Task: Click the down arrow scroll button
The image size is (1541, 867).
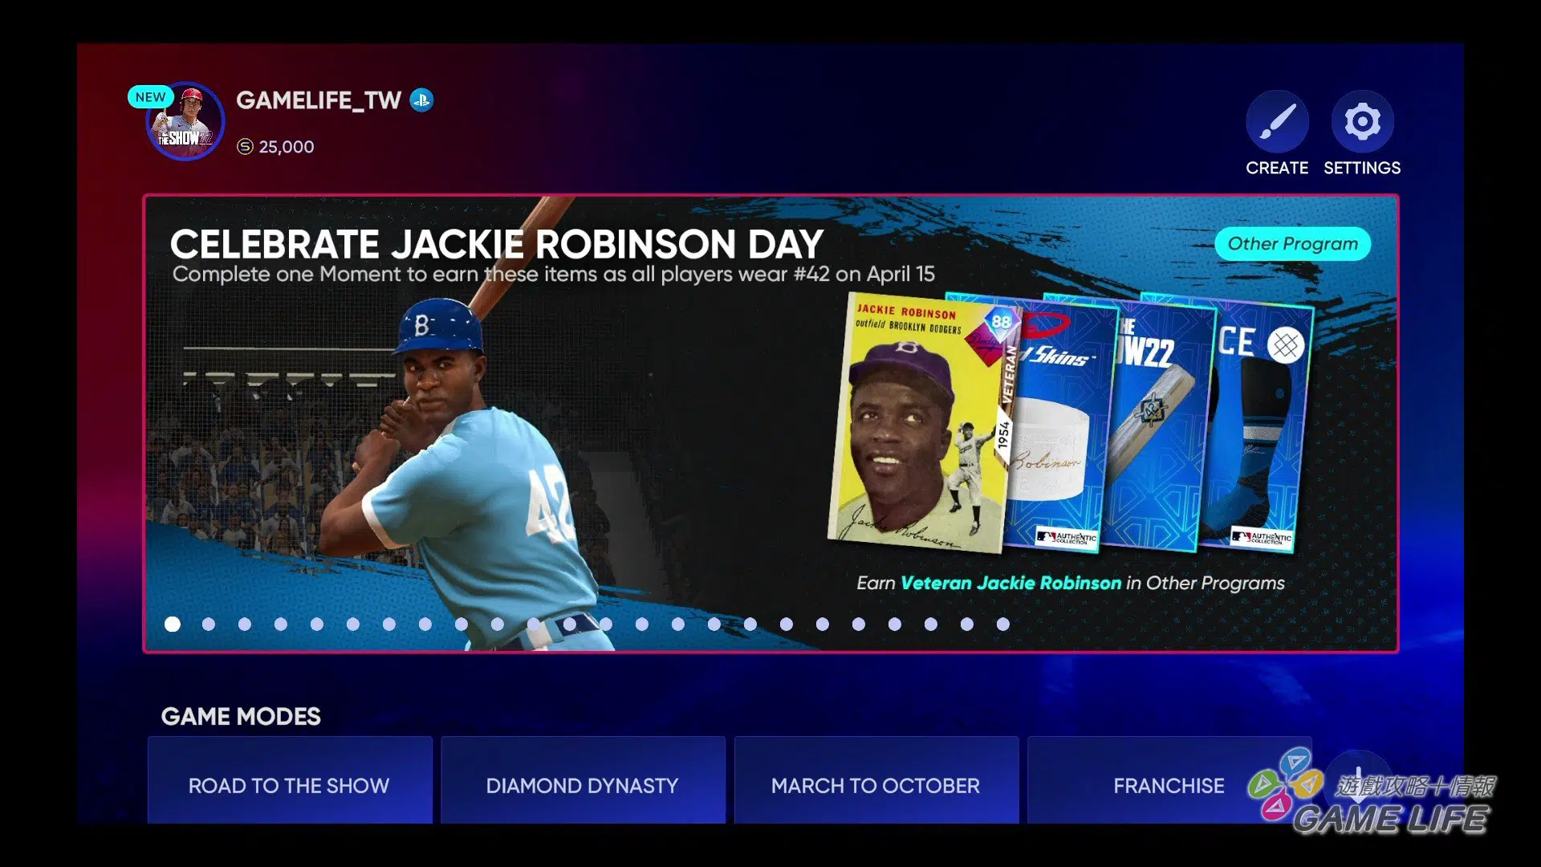Action: pyautogui.click(x=1358, y=777)
